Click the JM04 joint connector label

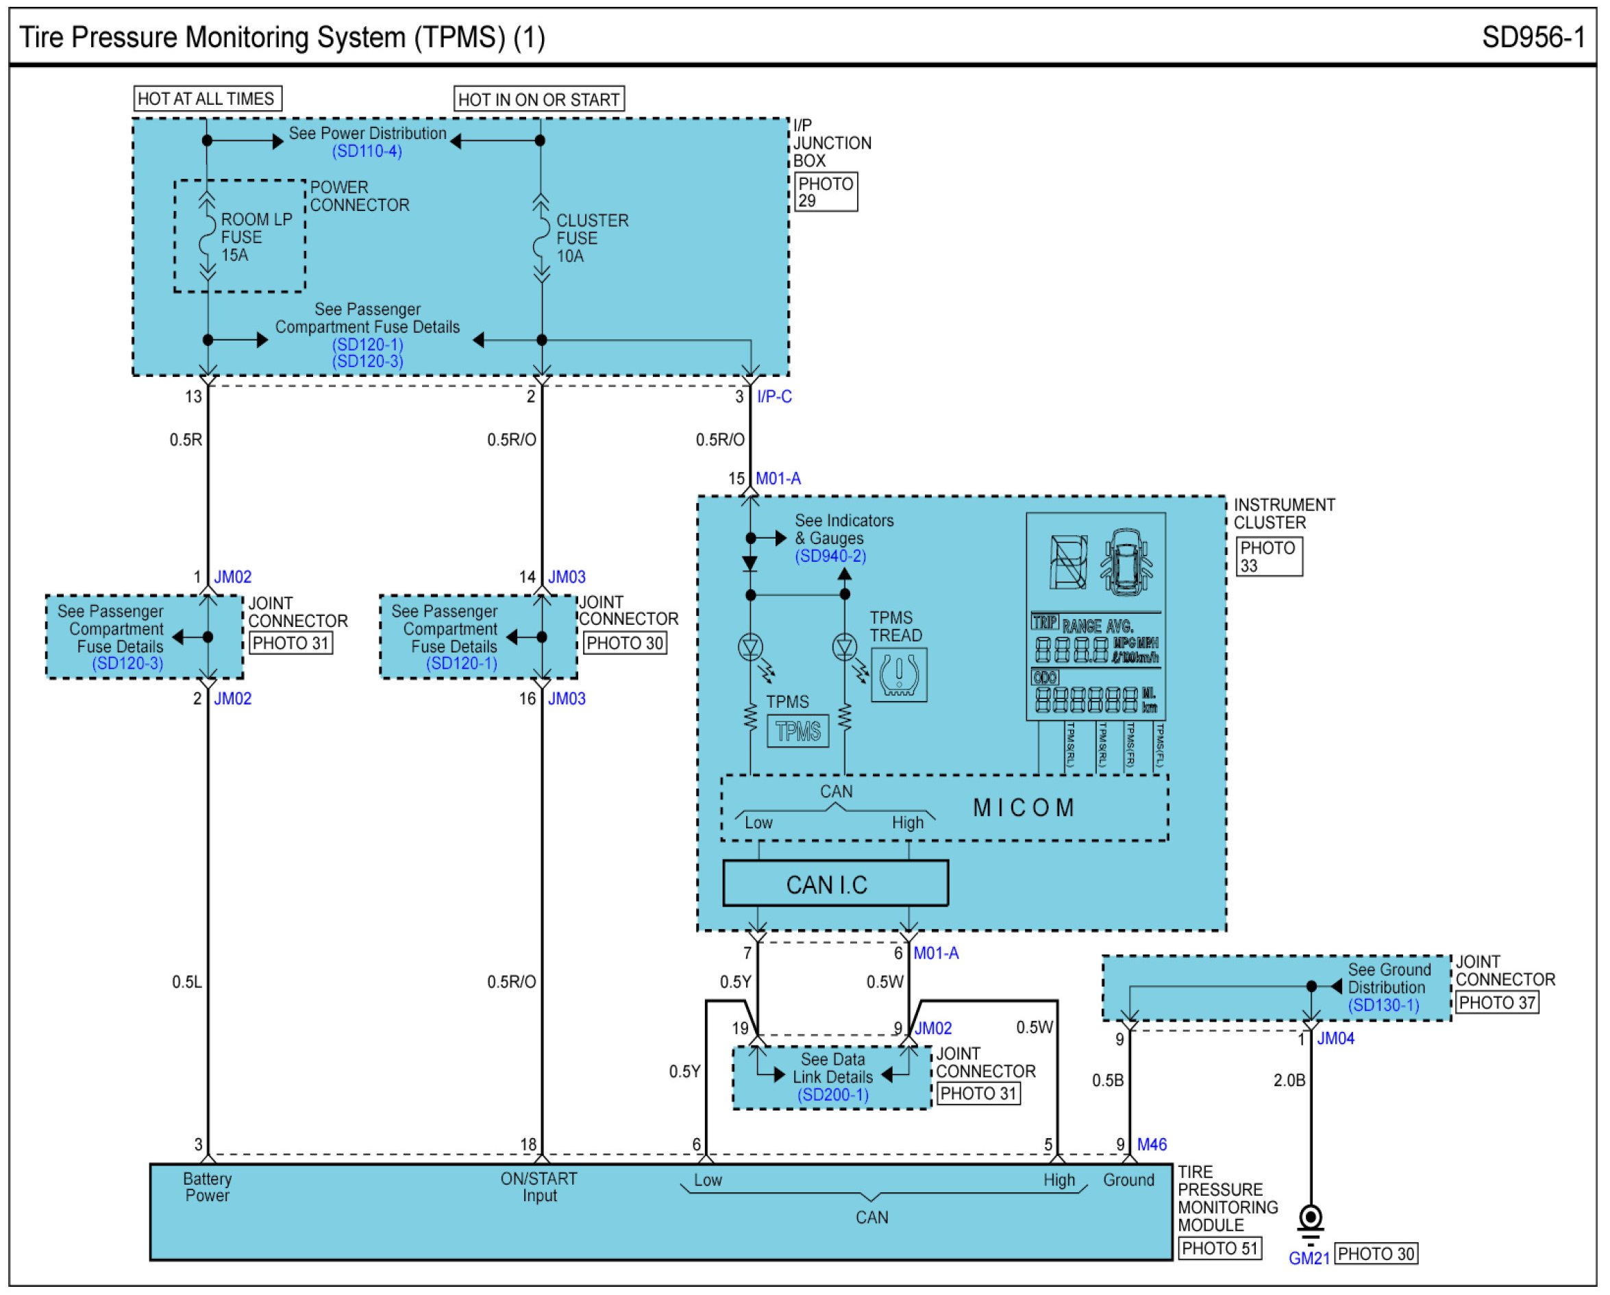pyautogui.click(x=1335, y=1039)
